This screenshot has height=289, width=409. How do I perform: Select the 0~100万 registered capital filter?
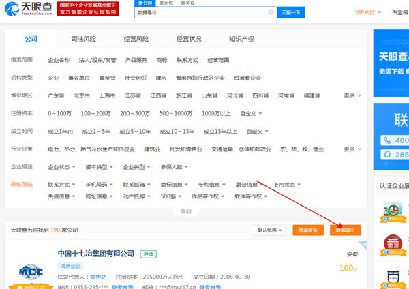(x=60, y=113)
